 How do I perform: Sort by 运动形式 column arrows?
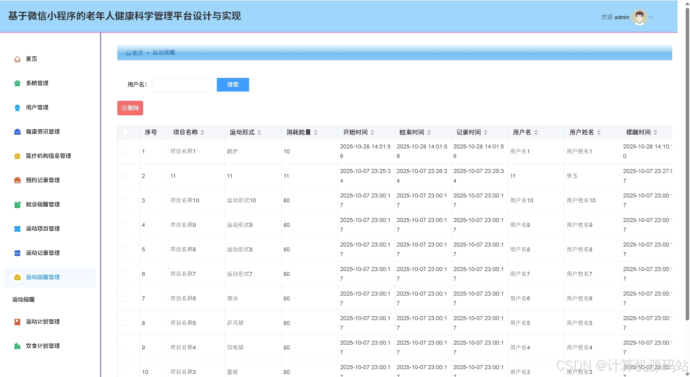pyautogui.click(x=259, y=132)
